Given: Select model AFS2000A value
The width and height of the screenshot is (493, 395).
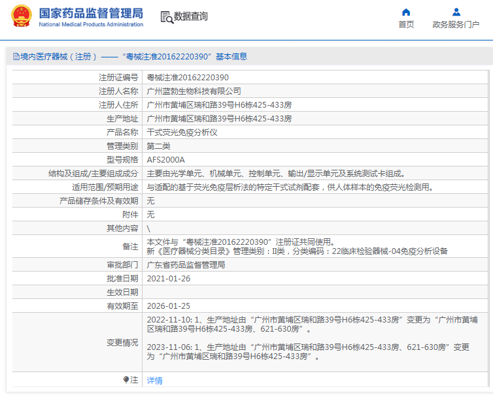Looking at the screenshot, I should [165, 160].
